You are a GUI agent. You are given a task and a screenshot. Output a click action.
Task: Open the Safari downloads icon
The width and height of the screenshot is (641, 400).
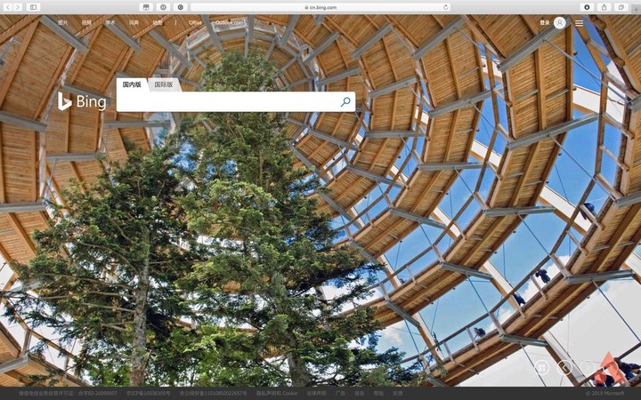[x=587, y=6]
